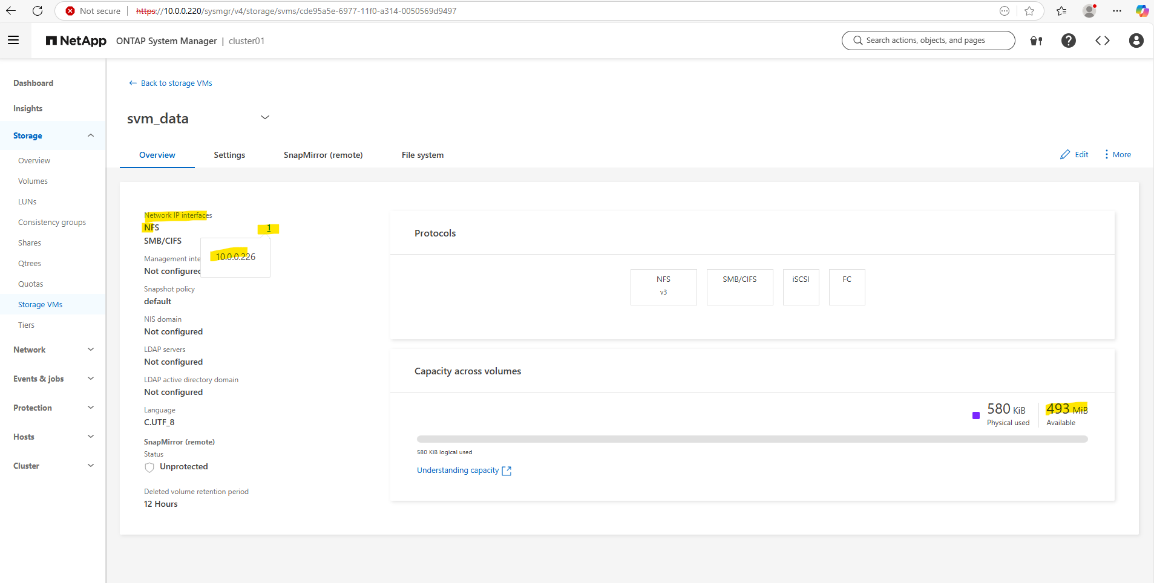Screen dimensions: 1154x583
Task: Open the File system tab
Action: 422,155
